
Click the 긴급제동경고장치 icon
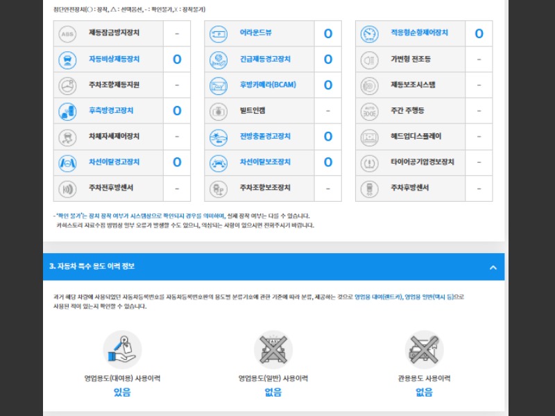[x=218, y=59]
